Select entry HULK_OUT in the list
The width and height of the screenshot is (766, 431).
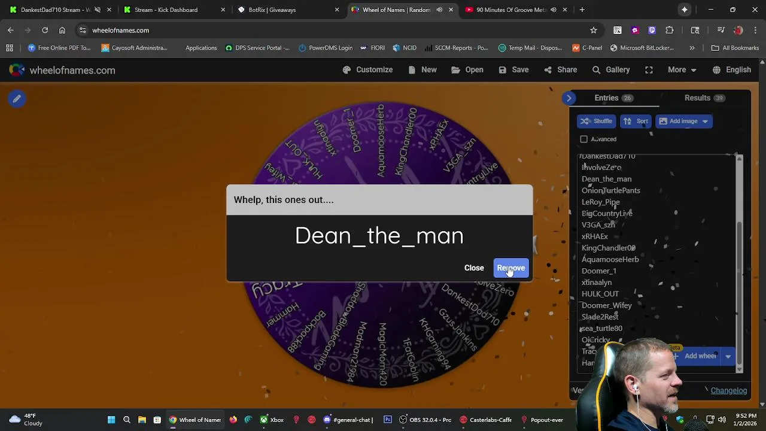pyautogui.click(x=600, y=294)
